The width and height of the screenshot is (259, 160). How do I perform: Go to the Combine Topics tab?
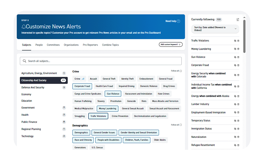click(x=110, y=45)
